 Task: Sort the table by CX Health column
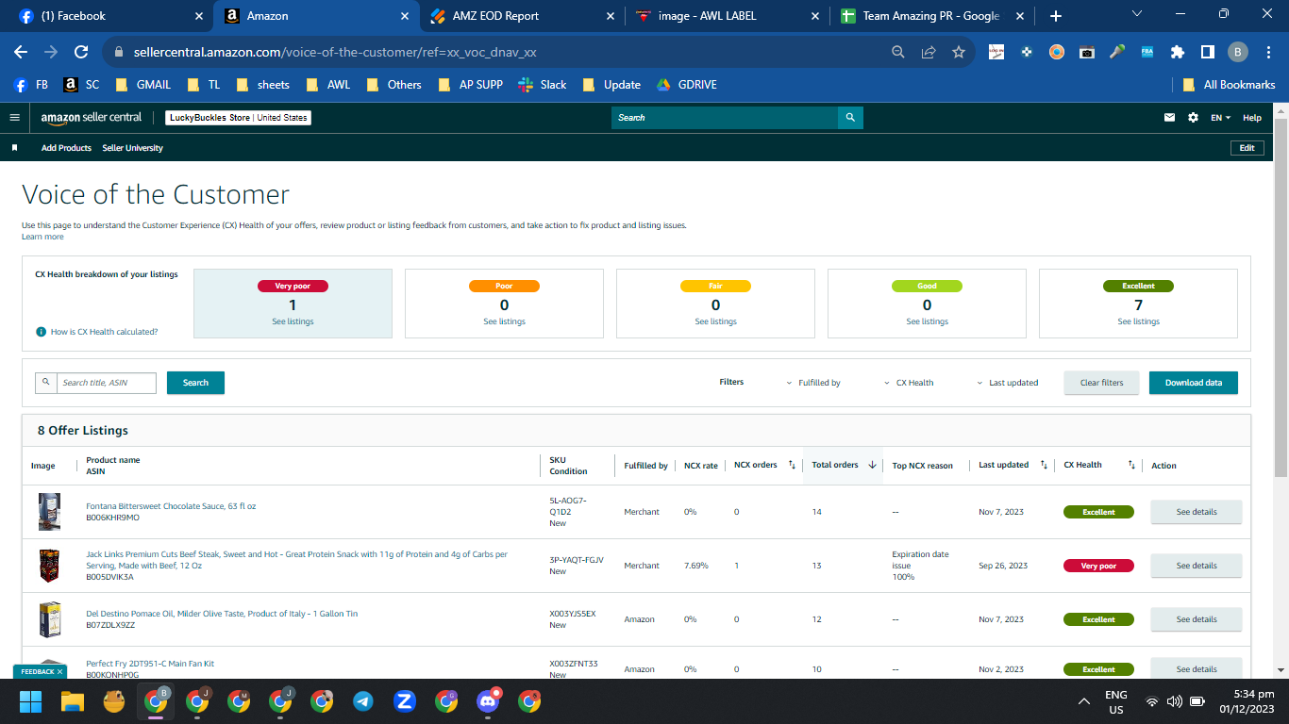pos(1131,465)
